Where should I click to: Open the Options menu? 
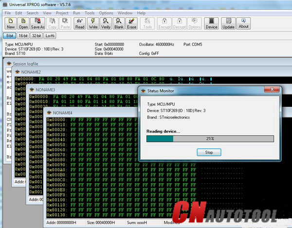(106, 13)
